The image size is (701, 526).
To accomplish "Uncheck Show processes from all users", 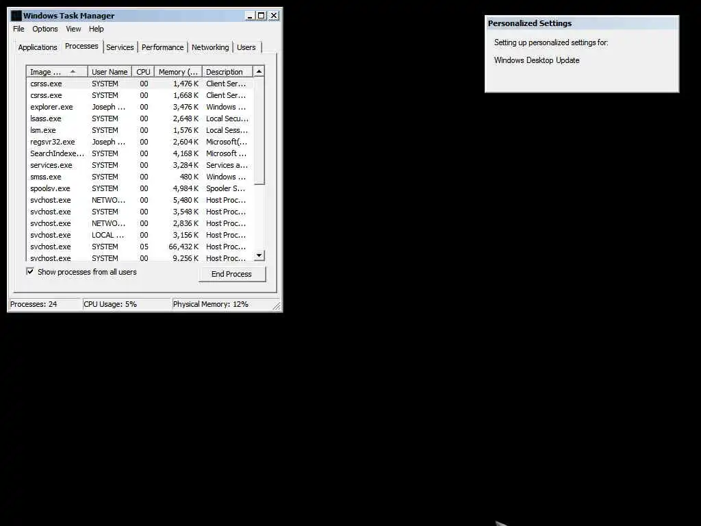I will pyautogui.click(x=30, y=271).
